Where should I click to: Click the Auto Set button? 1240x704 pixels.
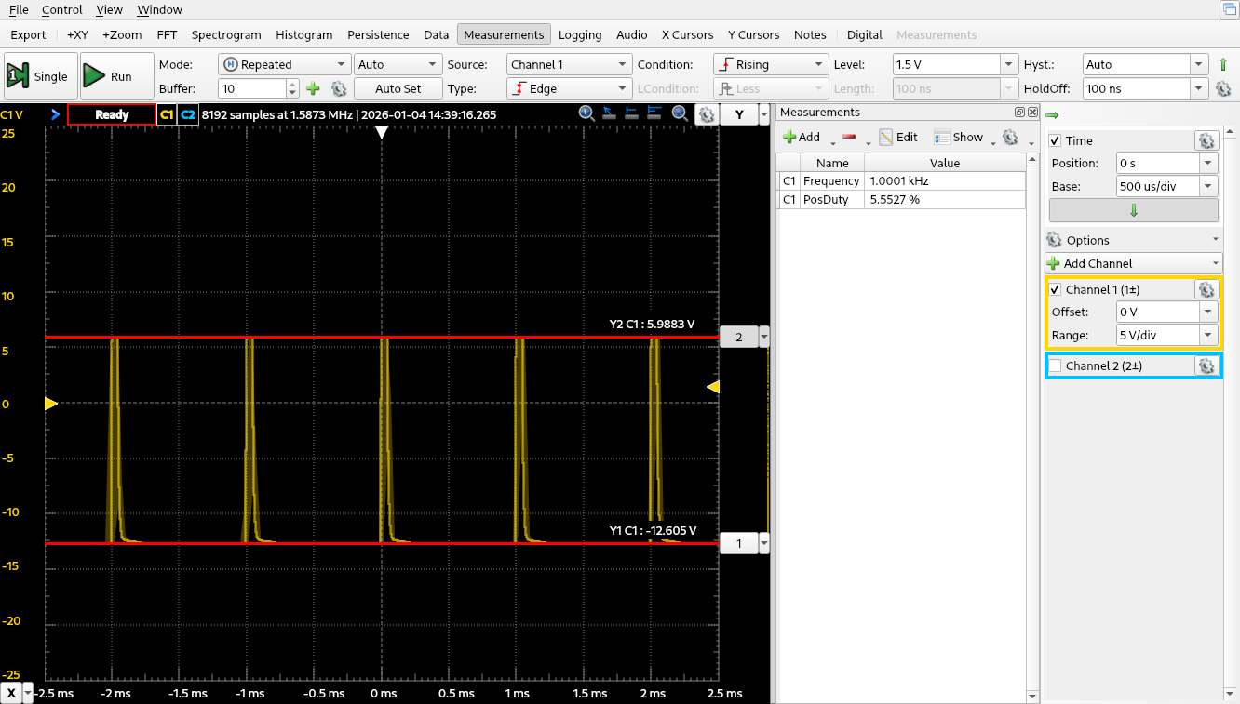[x=398, y=88]
